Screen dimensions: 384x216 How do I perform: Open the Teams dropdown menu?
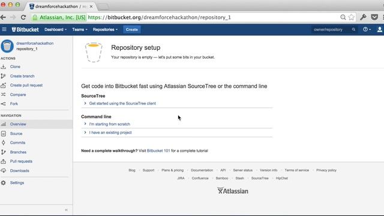point(80,29)
